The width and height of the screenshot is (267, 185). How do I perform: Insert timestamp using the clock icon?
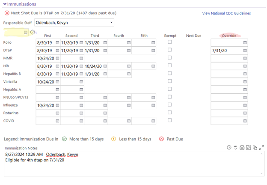229,147
